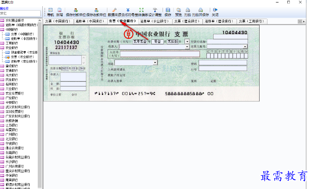Switch to 支票（中国银行） tab

pos(58,21)
